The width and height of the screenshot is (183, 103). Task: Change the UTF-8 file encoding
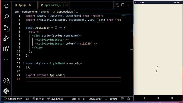[x=75, y=99]
